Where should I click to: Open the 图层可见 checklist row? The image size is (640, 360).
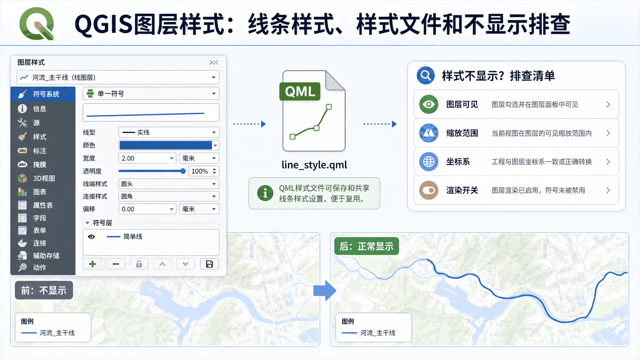coord(516,104)
